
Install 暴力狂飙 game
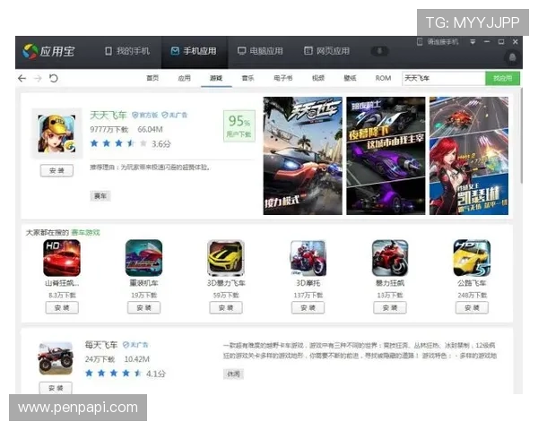click(390, 307)
